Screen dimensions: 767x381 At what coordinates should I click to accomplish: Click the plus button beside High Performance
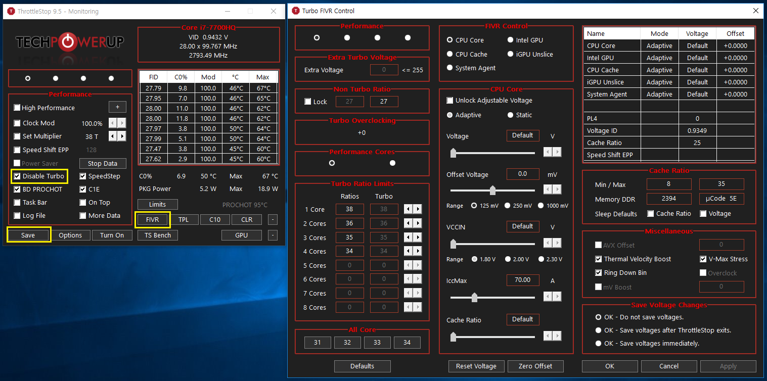tap(117, 107)
